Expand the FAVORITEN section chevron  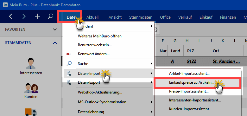pyautogui.click(x=55, y=29)
